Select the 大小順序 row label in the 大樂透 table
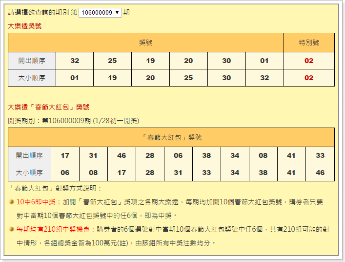Screen dimensions: 345x262 point(32,78)
